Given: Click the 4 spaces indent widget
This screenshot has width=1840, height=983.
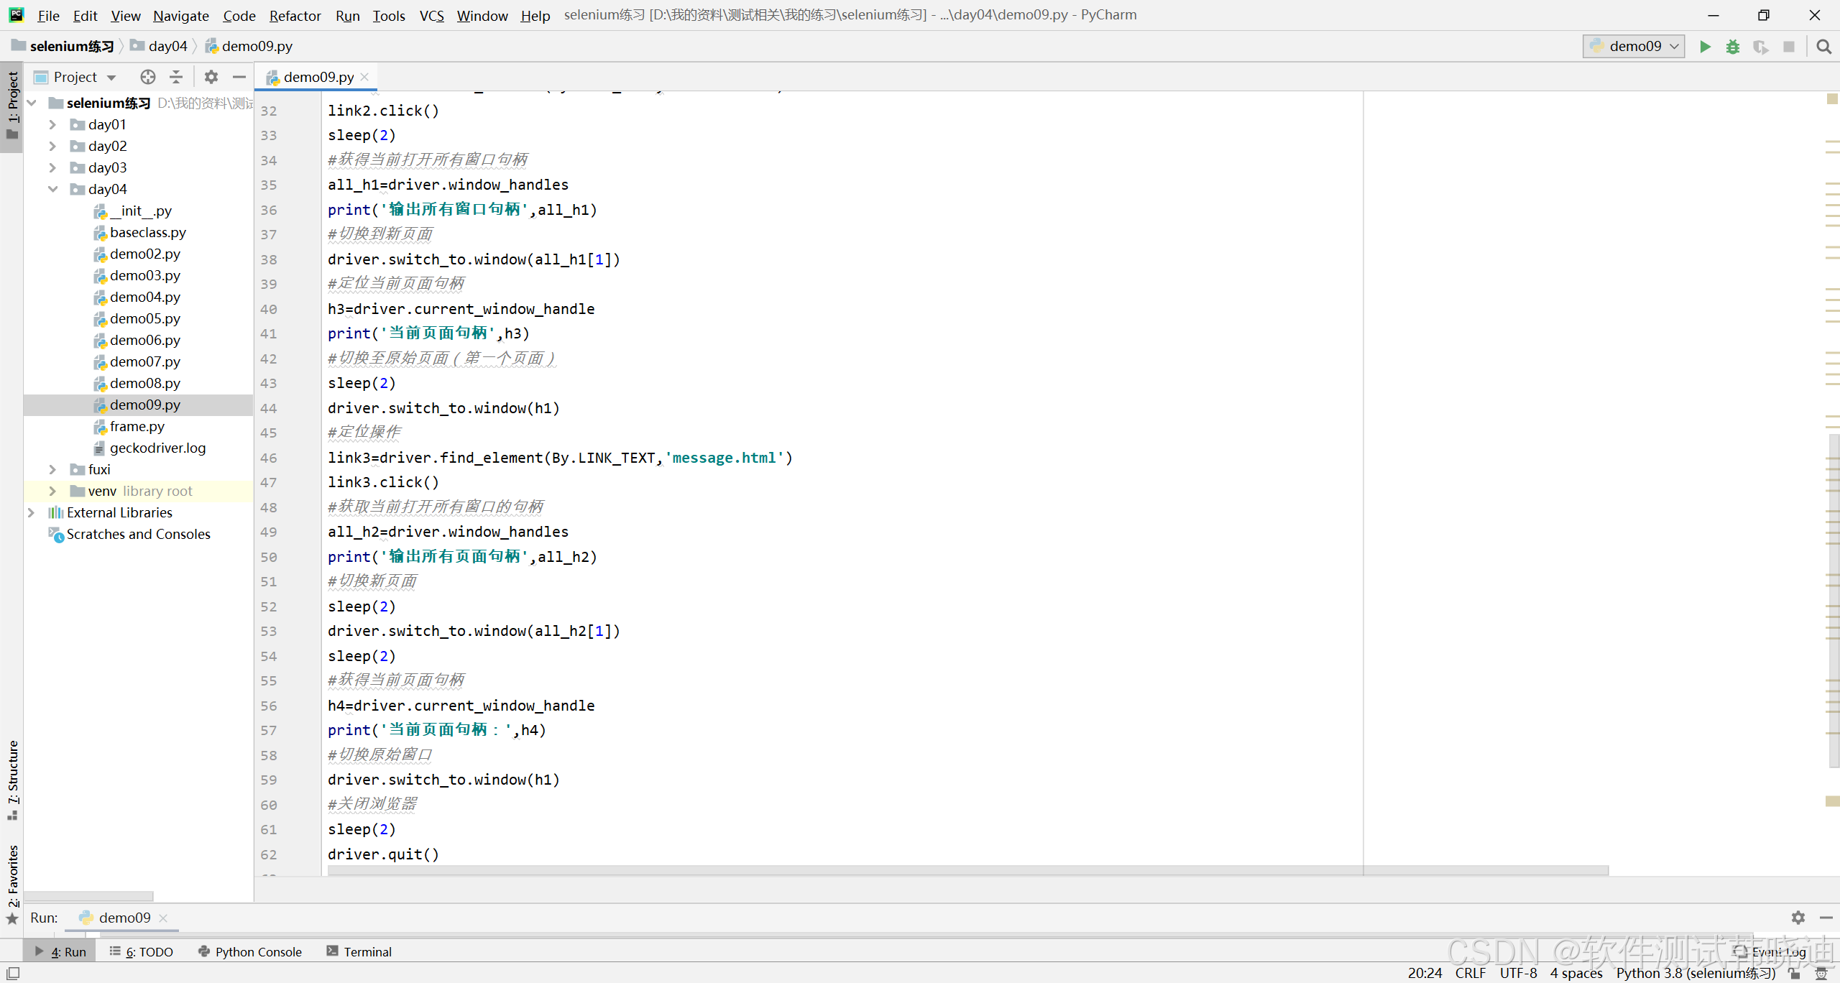Looking at the screenshot, I should click(x=1576, y=973).
